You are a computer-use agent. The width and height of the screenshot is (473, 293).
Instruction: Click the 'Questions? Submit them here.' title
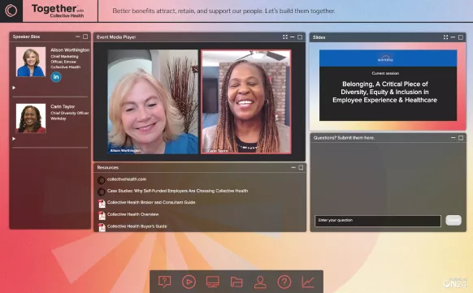click(344, 138)
